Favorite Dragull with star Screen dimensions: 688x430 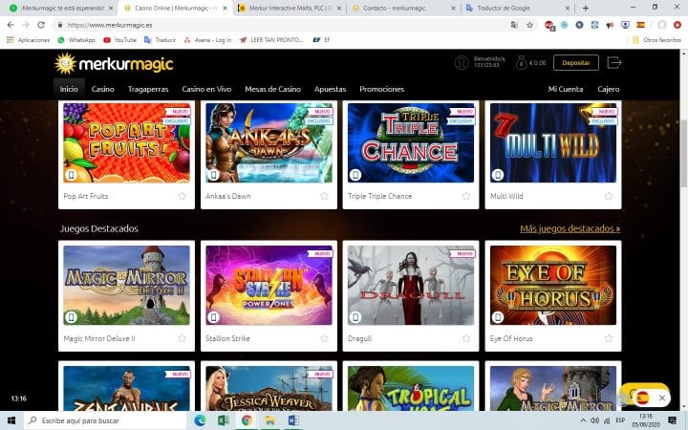click(x=466, y=338)
